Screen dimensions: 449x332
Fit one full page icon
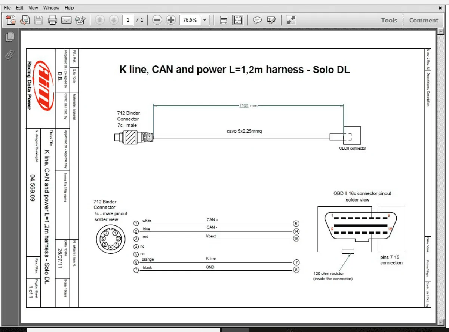238,20
